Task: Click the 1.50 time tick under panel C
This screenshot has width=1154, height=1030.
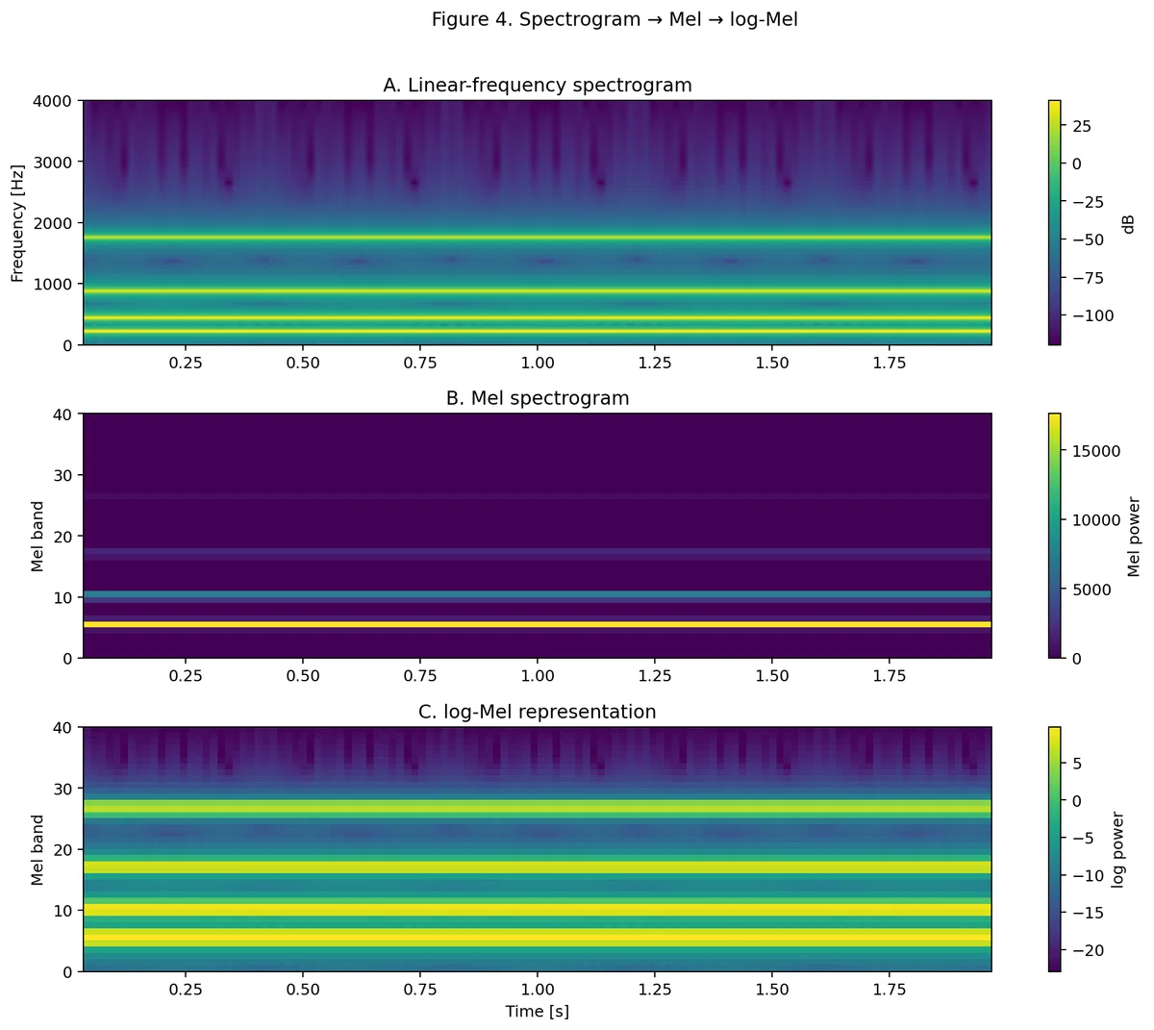Action: 772,990
